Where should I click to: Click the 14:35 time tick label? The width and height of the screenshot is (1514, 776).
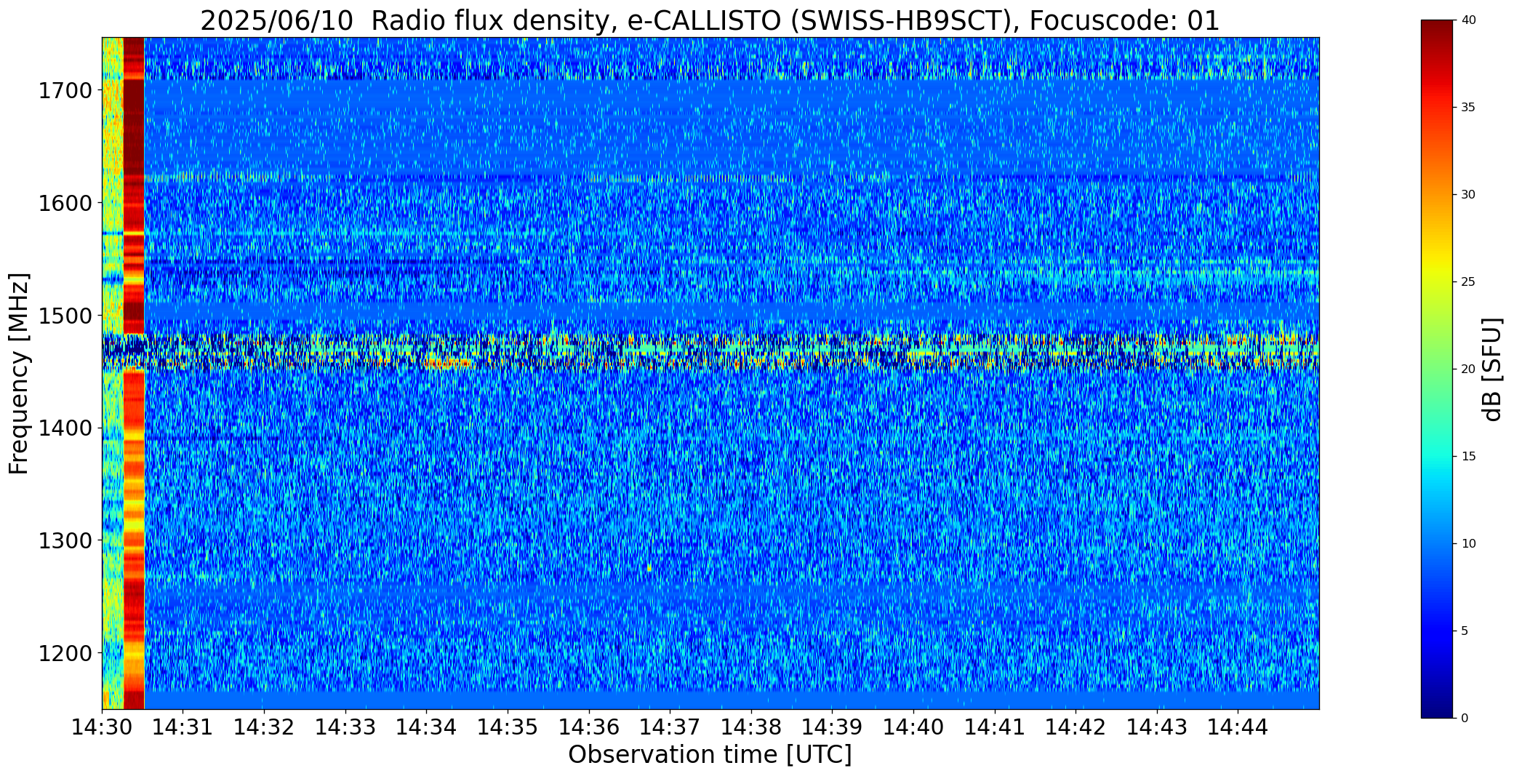point(508,727)
